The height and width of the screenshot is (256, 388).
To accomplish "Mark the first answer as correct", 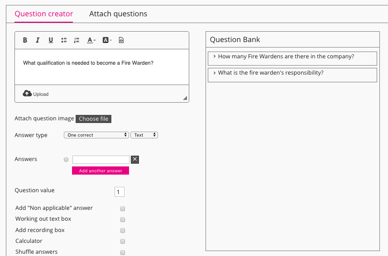I will click(66, 160).
